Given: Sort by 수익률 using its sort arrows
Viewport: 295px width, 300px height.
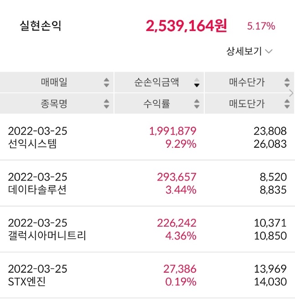Looking at the screenshot, I should 197,104.
